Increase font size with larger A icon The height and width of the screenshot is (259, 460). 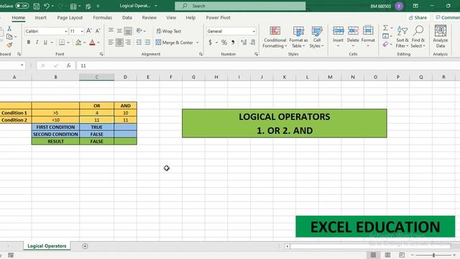pos(89,31)
